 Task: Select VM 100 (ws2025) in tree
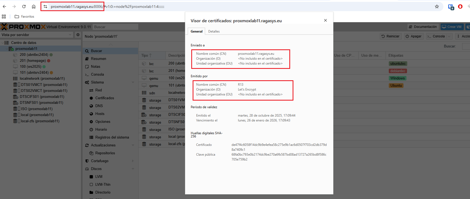coord(30,66)
